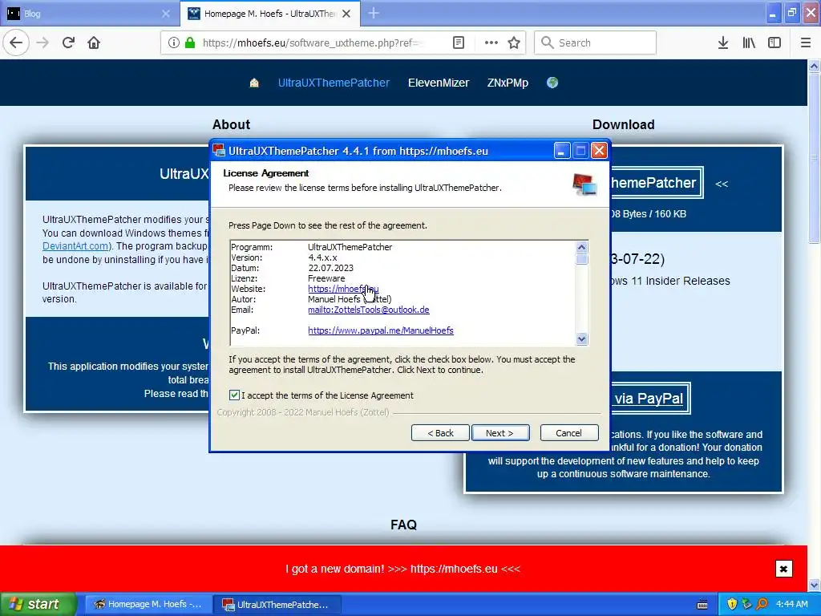Screen dimensions: 821x616
Task: Show site information icon in address bar
Action: tap(173, 43)
